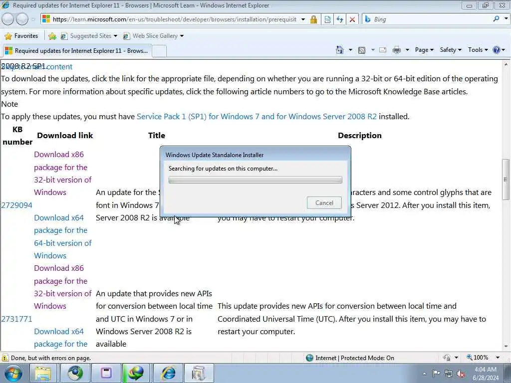511x383 pixels.
Task: Open Internet Explorer taskbar icon
Action: pos(169,373)
